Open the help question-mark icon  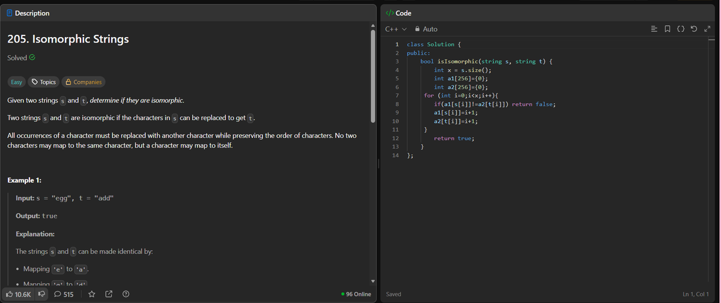[126, 295]
